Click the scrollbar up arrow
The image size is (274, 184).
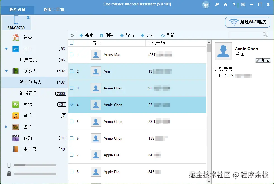point(209,42)
